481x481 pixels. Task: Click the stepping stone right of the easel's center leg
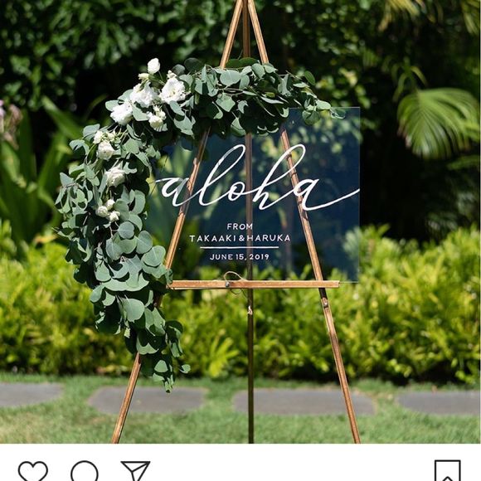pyautogui.click(x=304, y=401)
